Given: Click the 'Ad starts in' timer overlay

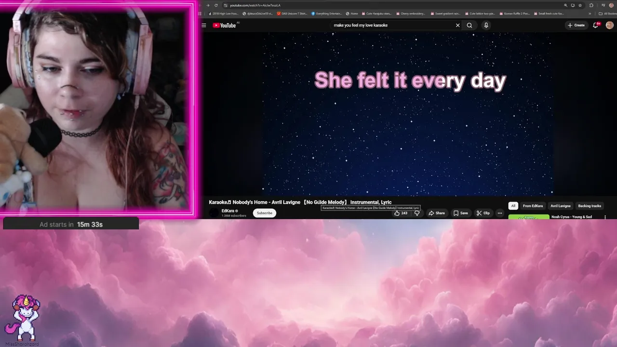Looking at the screenshot, I should (71, 224).
